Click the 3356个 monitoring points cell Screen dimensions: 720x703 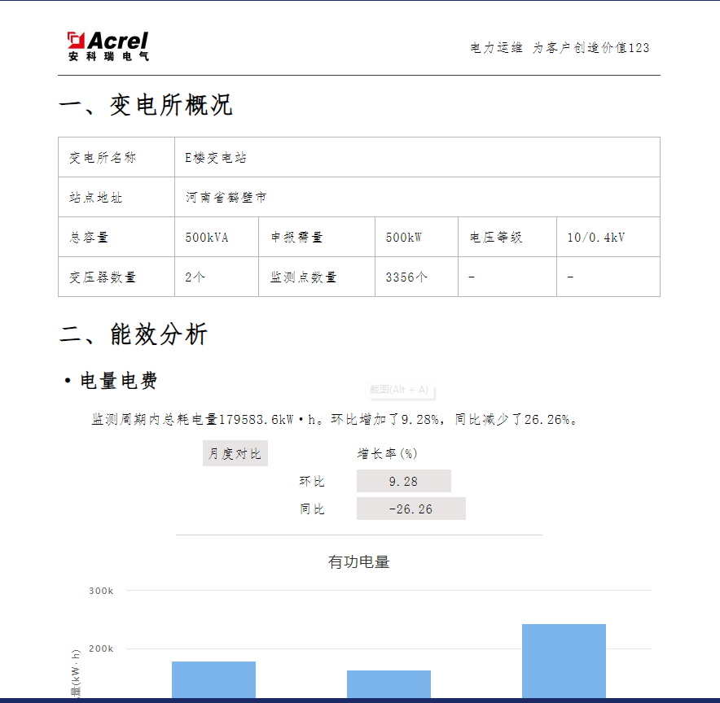click(x=416, y=277)
